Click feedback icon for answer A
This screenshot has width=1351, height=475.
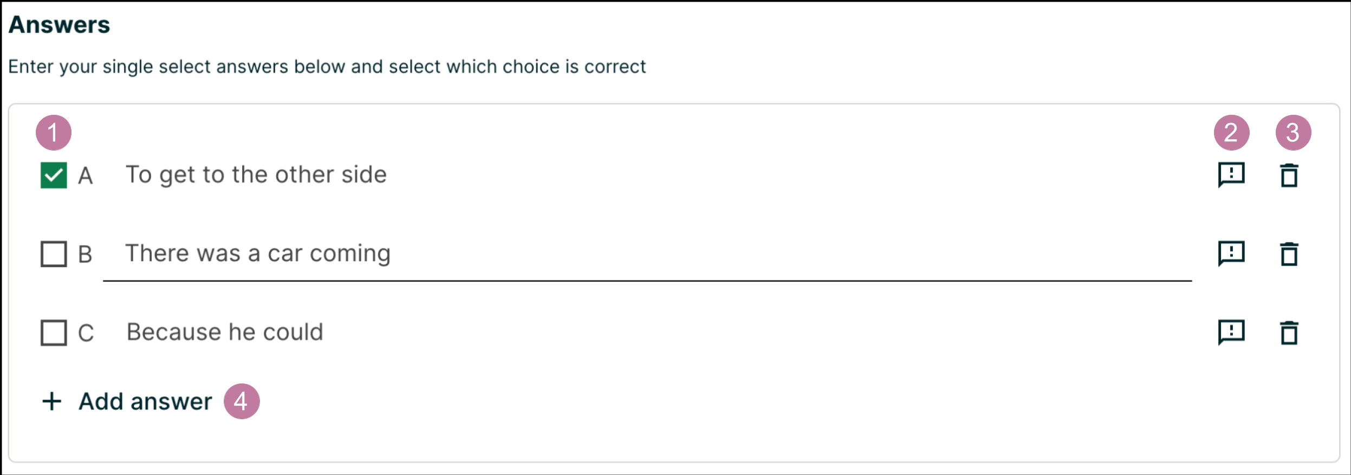pyautogui.click(x=1231, y=175)
